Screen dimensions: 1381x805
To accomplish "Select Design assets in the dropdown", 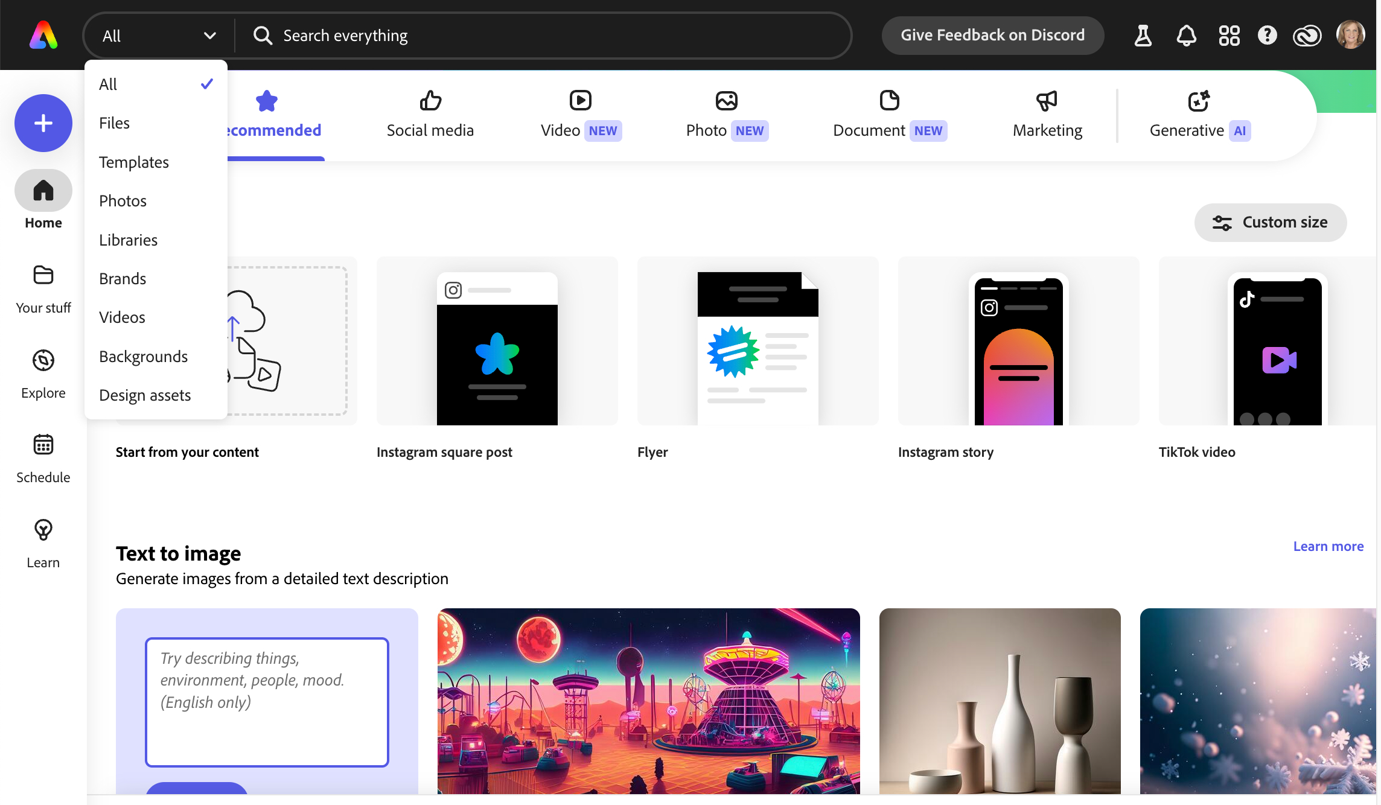I will click(145, 395).
